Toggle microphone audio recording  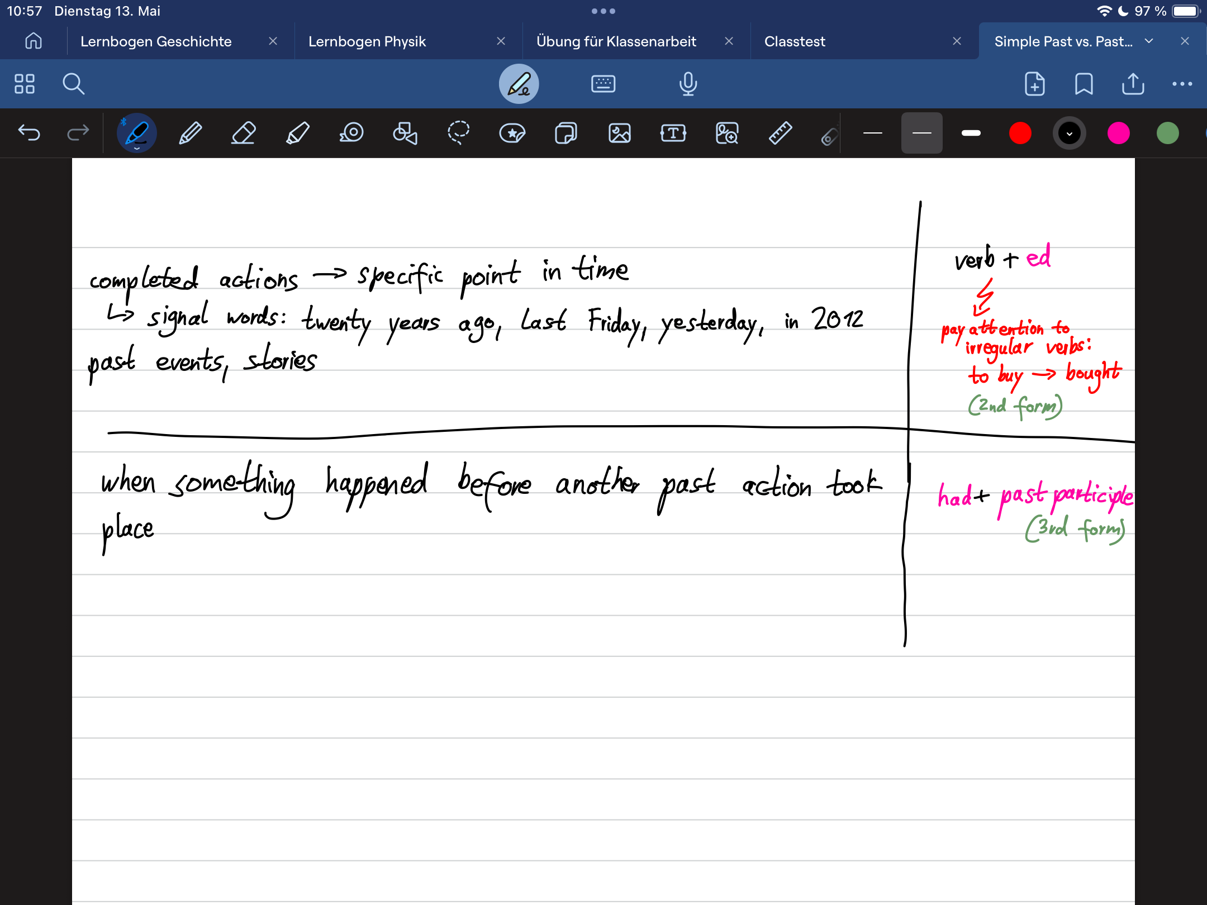[x=688, y=84]
